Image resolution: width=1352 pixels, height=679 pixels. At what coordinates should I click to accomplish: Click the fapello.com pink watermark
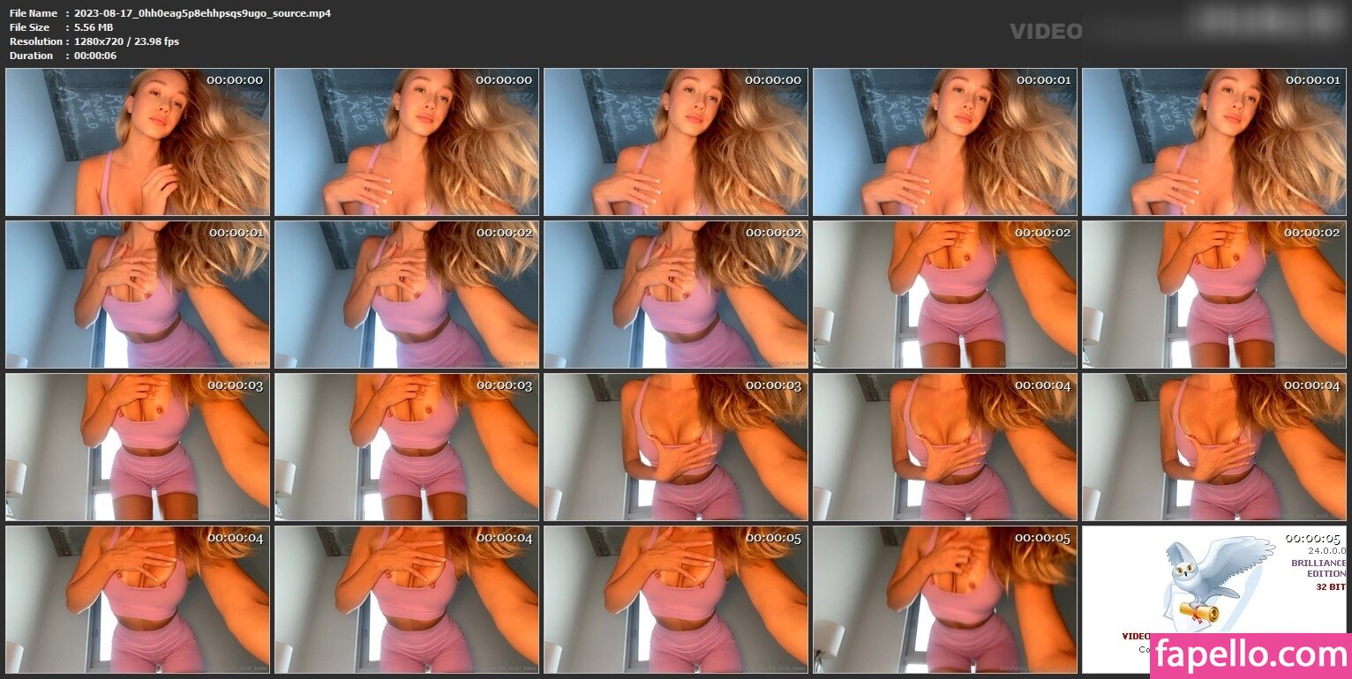coord(1251,655)
